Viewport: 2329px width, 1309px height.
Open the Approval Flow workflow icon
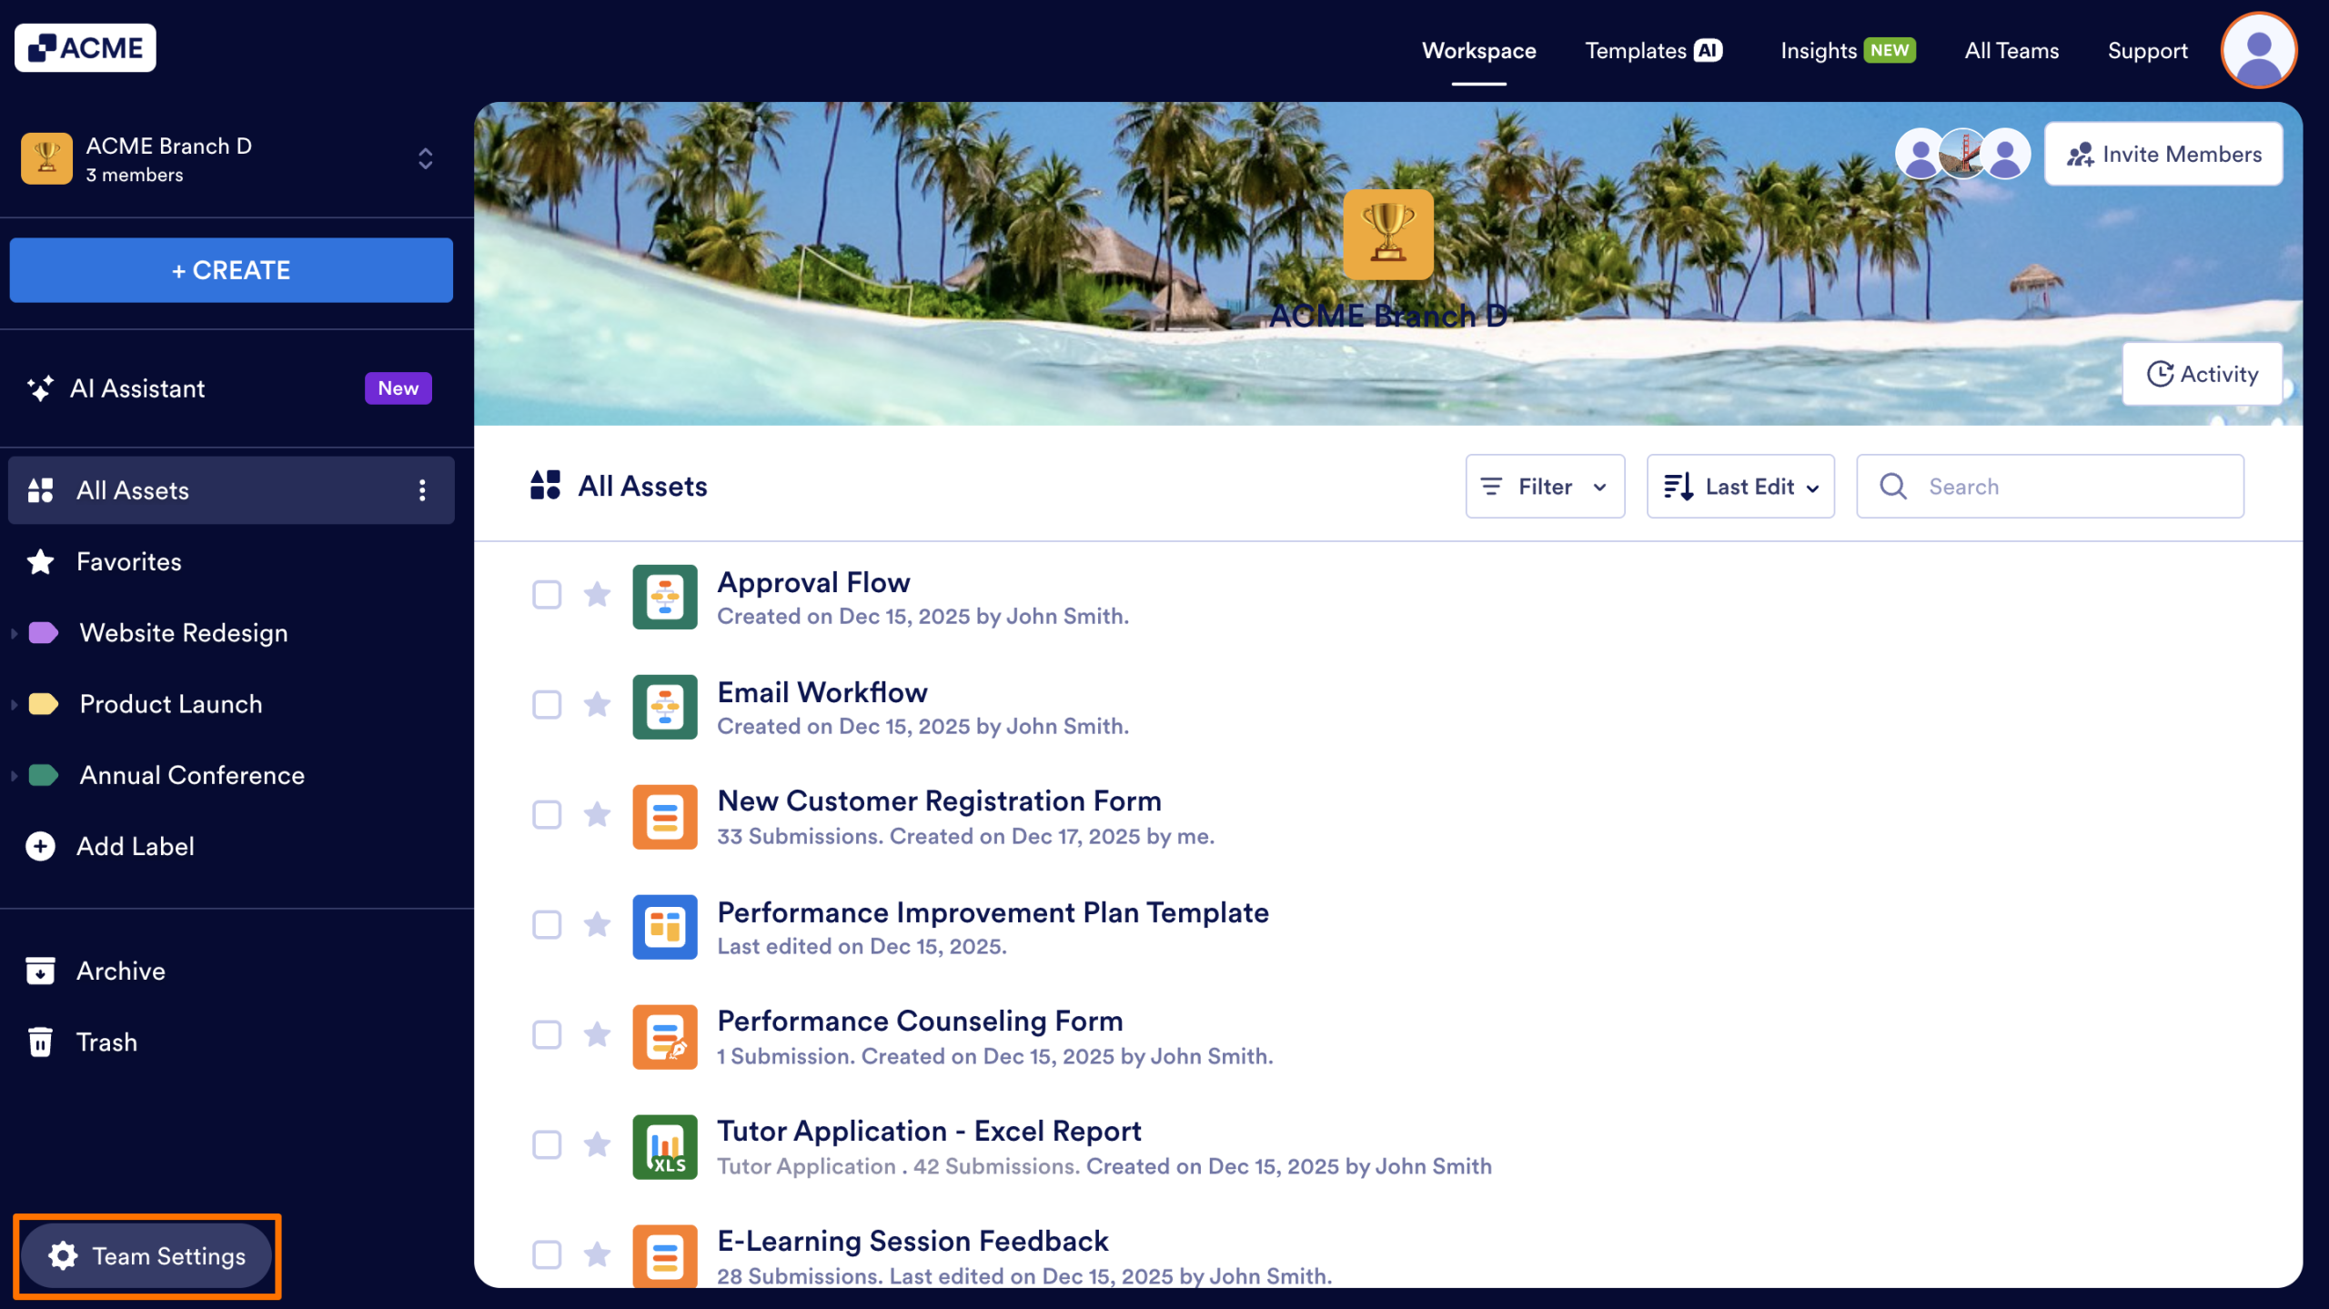(664, 597)
